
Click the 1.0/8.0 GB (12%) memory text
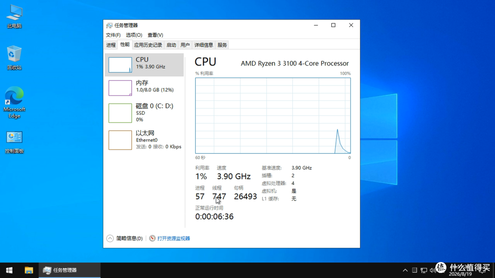pyautogui.click(x=155, y=90)
